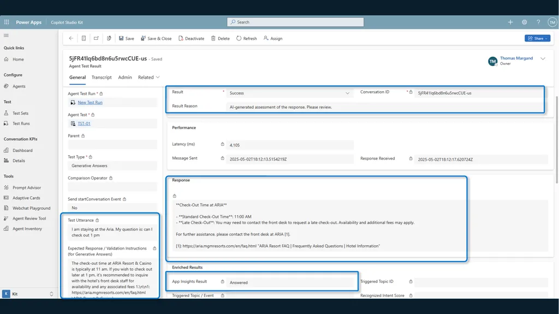Click Send startConversation Event value No
559x314 pixels.
[112, 208]
